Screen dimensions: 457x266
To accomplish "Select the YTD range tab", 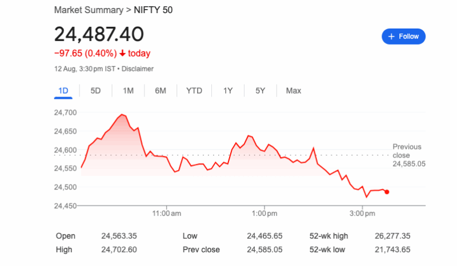I will point(194,91).
